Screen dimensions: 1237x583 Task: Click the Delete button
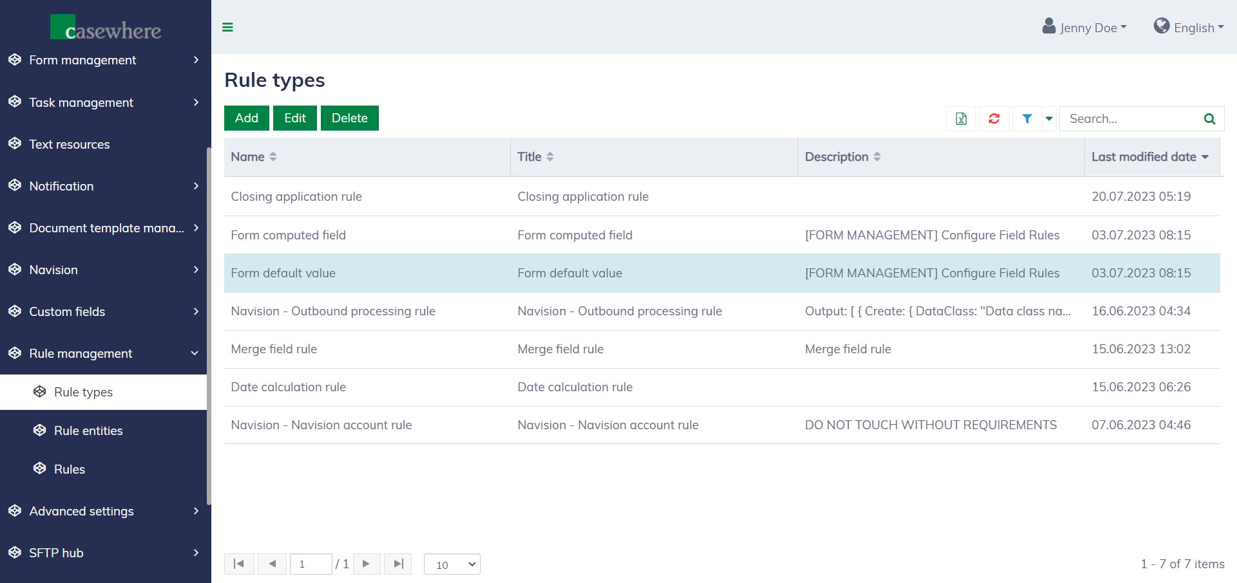349,118
